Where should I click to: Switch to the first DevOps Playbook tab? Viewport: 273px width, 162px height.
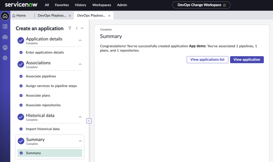pos(52,15)
